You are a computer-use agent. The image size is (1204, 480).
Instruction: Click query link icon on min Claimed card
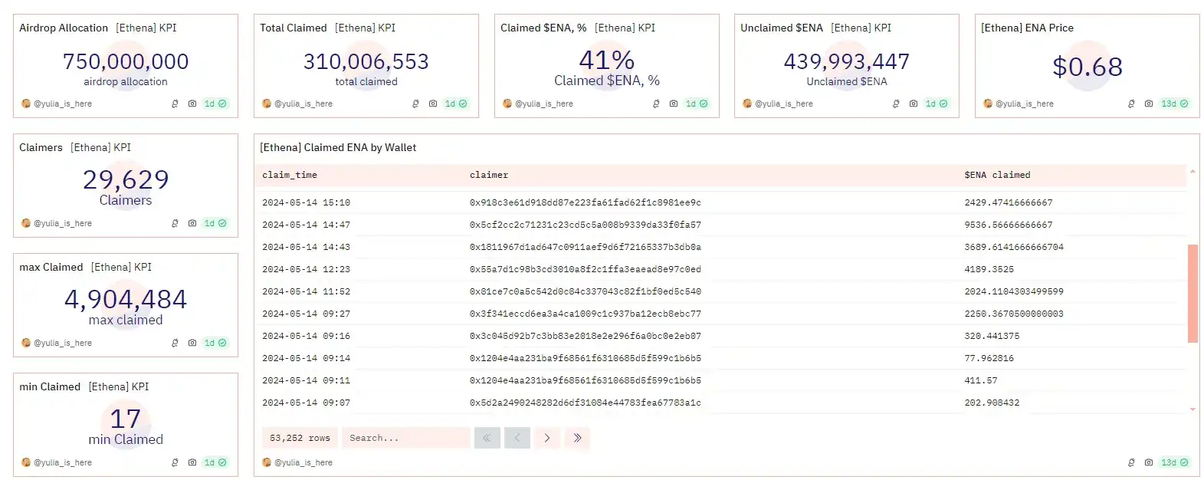(175, 462)
